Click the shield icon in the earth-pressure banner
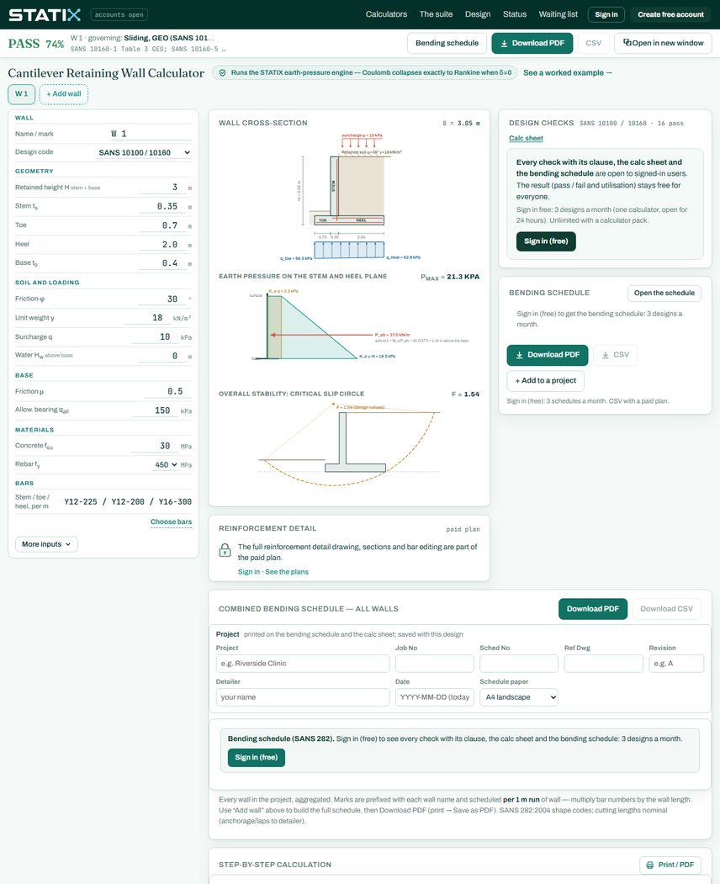 click(222, 72)
